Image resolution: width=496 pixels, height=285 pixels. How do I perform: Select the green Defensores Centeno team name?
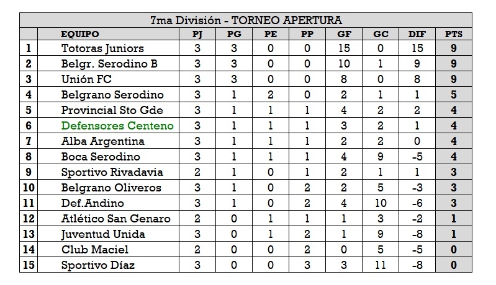pyautogui.click(x=117, y=126)
